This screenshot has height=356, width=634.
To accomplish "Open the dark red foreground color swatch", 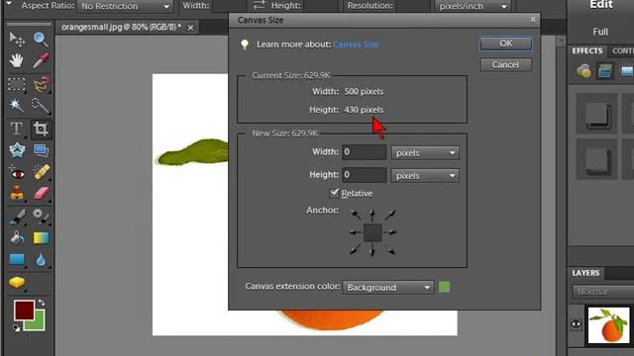I will coord(24,311).
